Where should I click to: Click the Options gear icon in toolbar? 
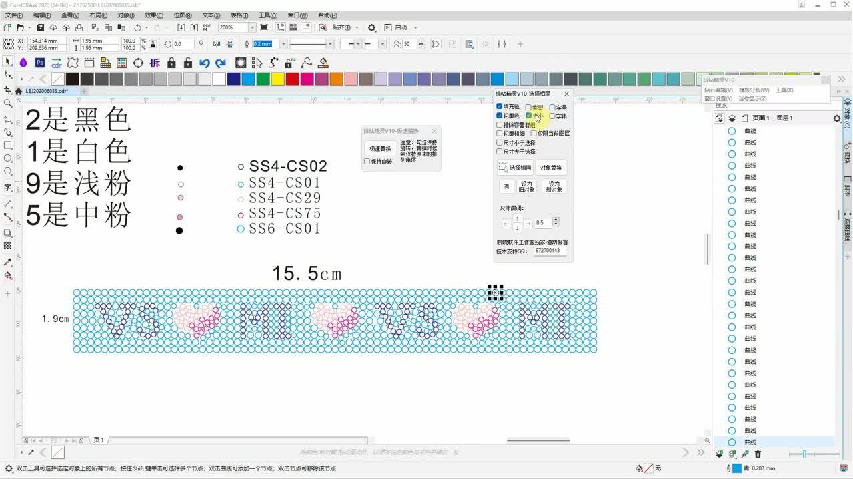(371, 27)
